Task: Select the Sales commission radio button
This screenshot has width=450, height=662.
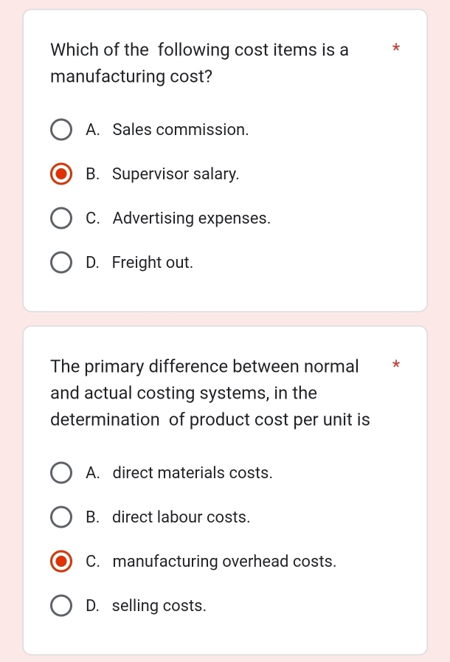Action: pos(61,131)
